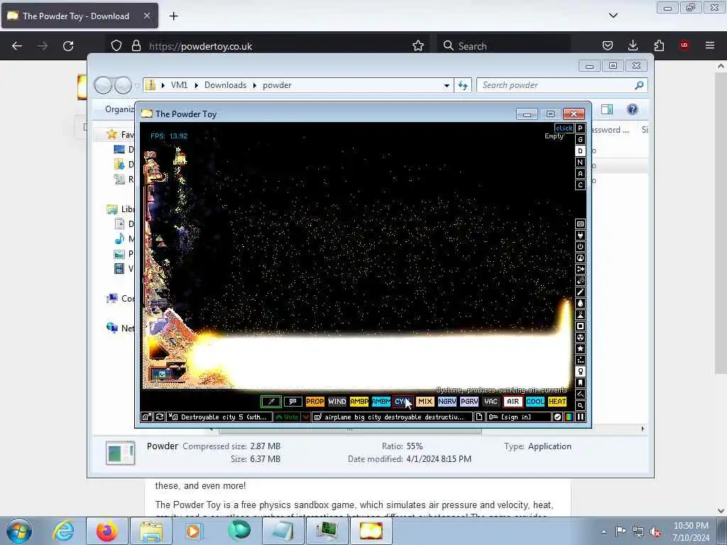Select the sign speech-bubble tool
Viewport: 727px width, 545px height.
[293, 402]
